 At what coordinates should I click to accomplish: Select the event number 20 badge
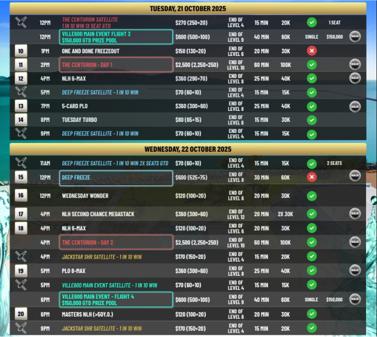[21, 314]
